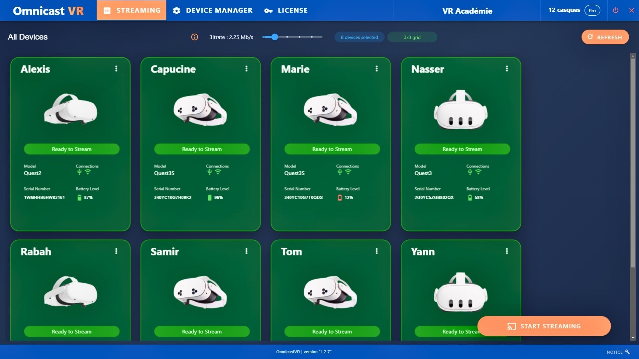Toggle Alexis Ready to Stream status
The width and height of the screenshot is (639, 359).
click(72, 149)
